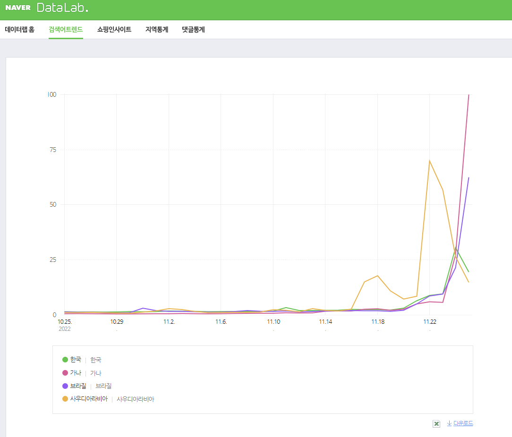The width and height of the screenshot is (512, 437).
Task: Open the 데이터랩 홈 tab
Action: 19,29
